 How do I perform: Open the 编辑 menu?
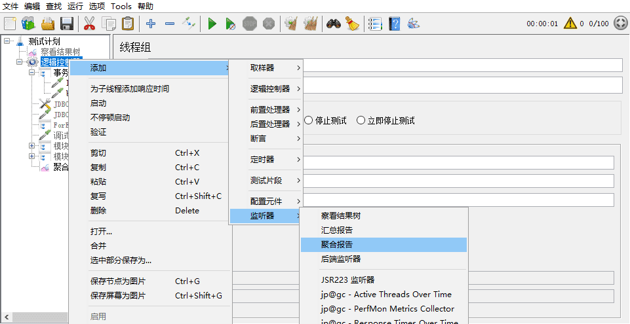click(x=32, y=7)
